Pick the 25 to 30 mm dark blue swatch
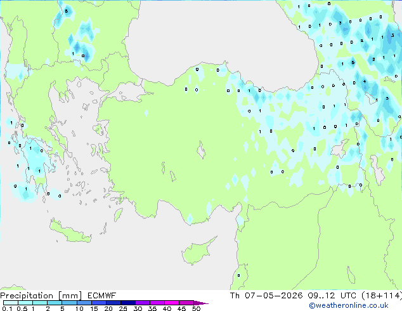 pos(128,303)
